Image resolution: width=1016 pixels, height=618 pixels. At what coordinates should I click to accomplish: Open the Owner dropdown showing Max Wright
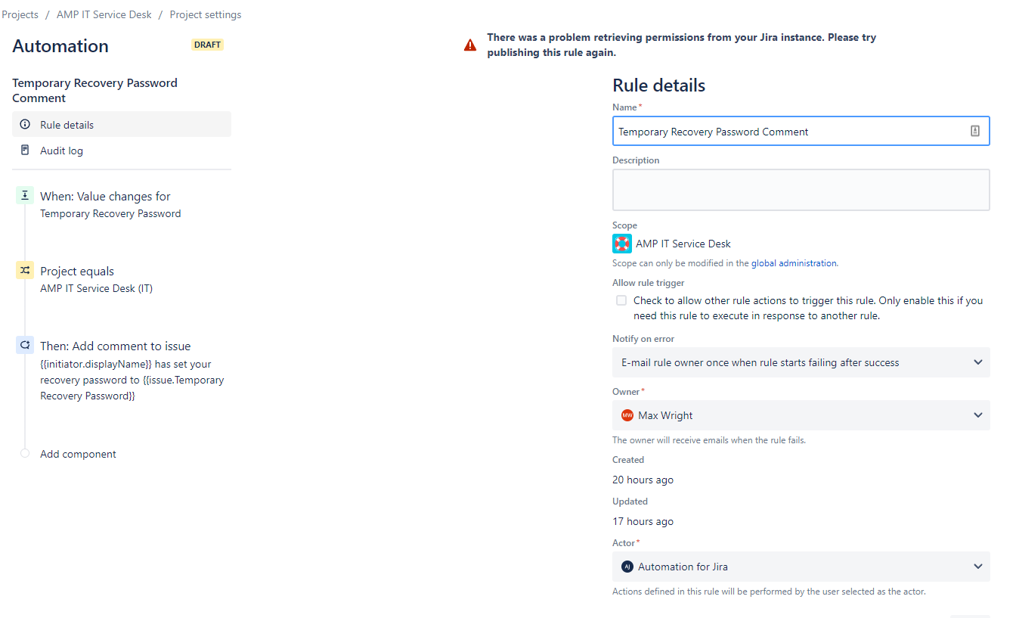(x=801, y=415)
